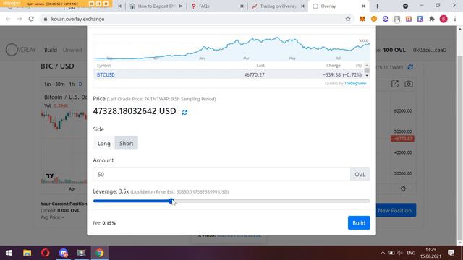The width and height of the screenshot is (463, 260).
Task: Open Windows Start menu
Action: point(9,253)
